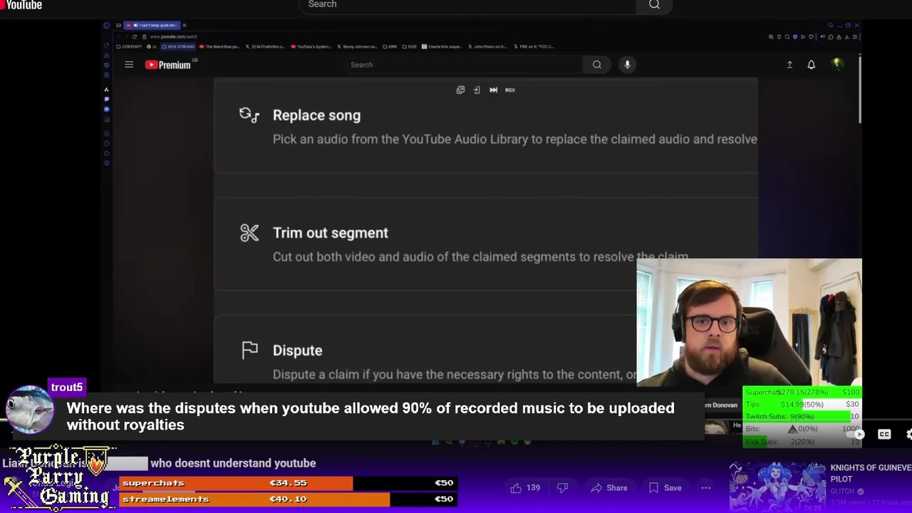The width and height of the screenshot is (912, 513).
Task: Open the 'The Weird Blue pe...' bookmark
Action: tap(219, 46)
